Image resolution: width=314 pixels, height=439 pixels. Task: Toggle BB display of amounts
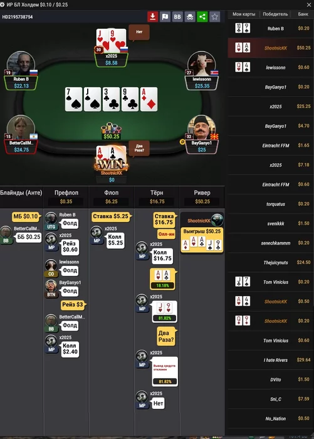[177, 17]
